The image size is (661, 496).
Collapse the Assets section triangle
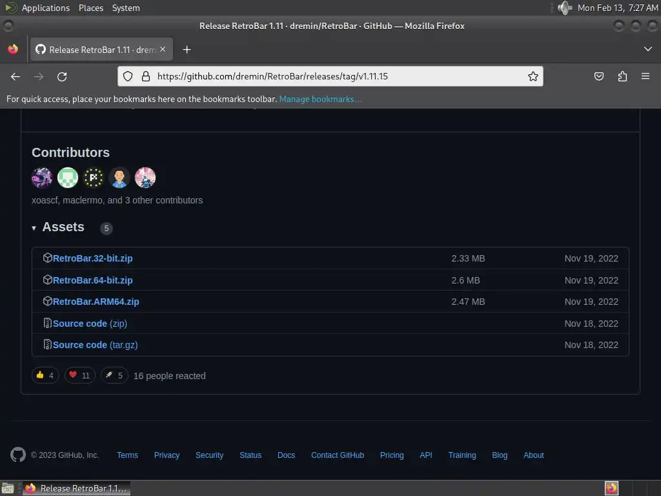coord(34,228)
